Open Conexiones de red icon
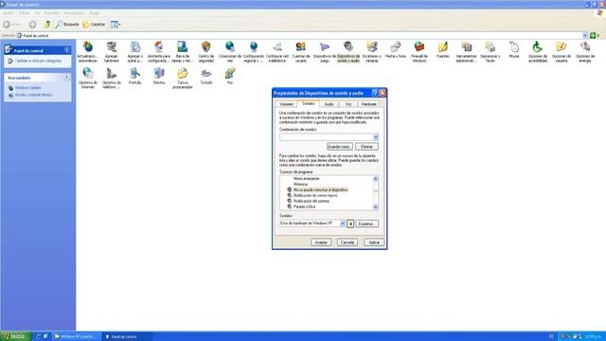 (x=229, y=51)
